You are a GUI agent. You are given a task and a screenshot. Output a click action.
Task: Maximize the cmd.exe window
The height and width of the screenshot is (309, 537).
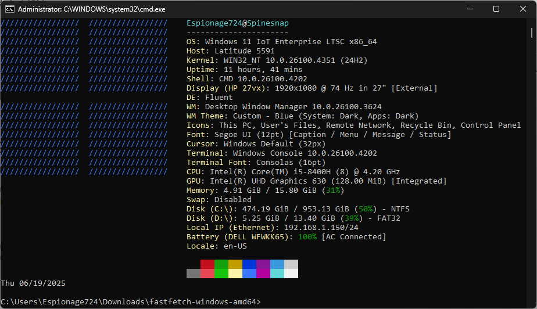(496, 9)
